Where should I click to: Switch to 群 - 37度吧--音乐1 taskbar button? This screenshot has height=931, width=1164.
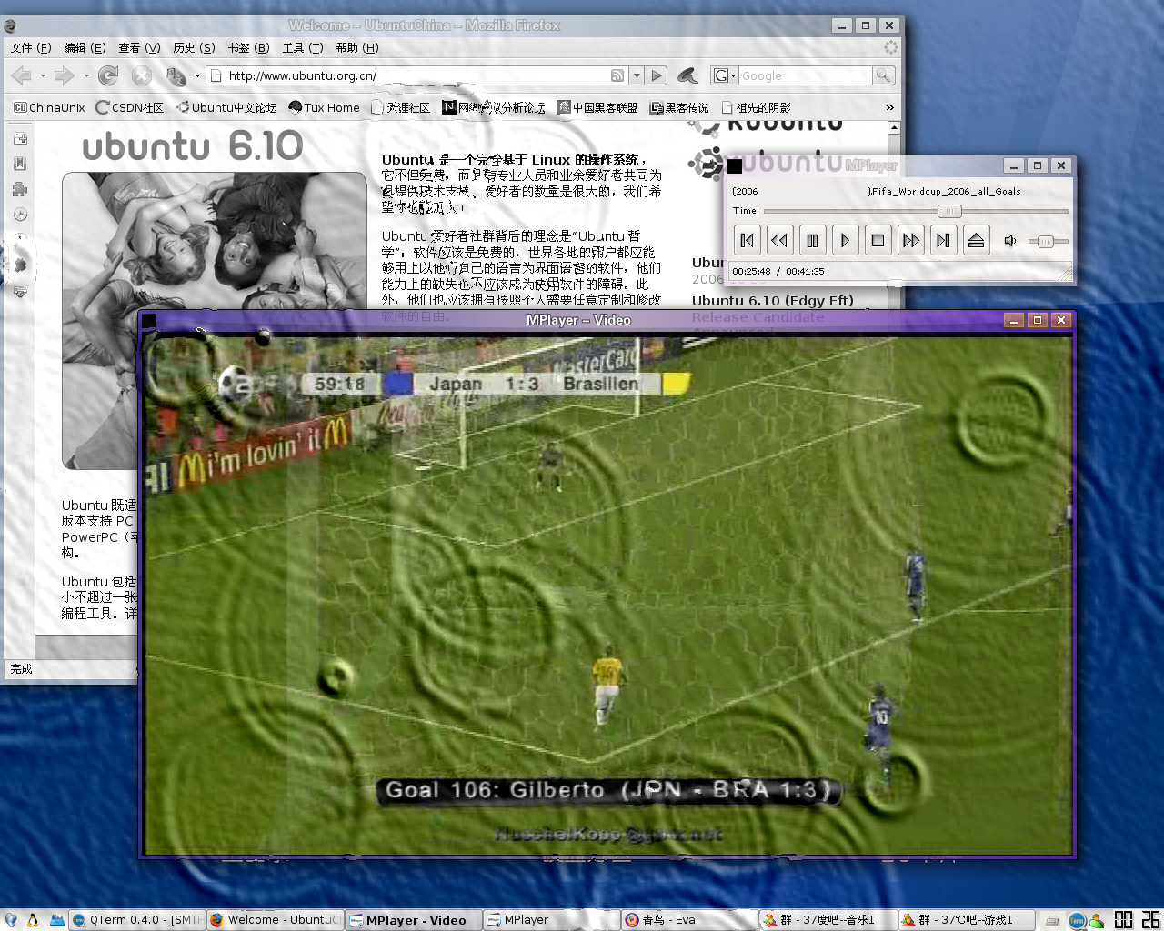[x=828, y=920]
